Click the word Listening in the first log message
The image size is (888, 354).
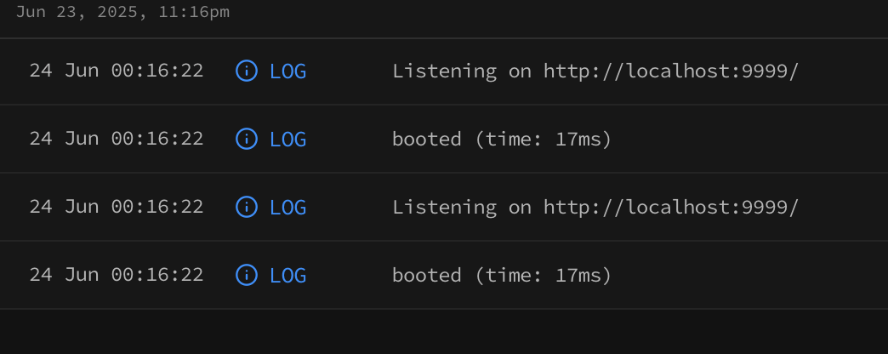445,72
